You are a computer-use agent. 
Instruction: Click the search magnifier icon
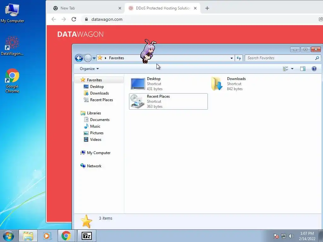tap(317, 58)
